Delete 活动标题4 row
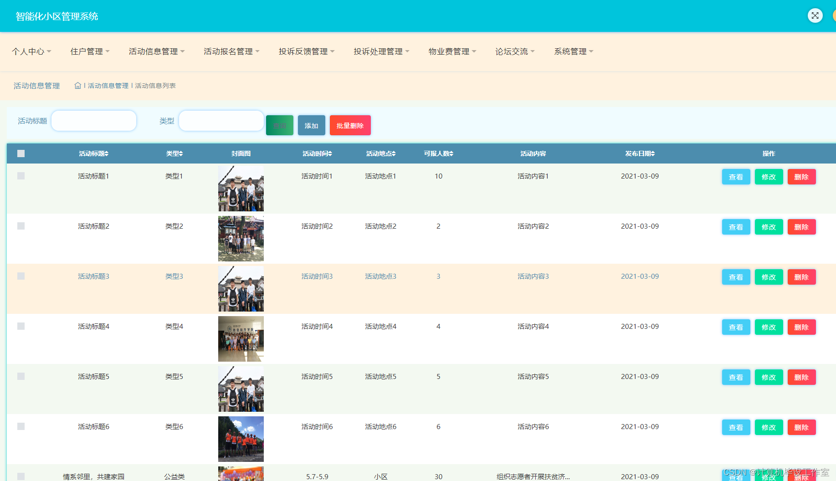 802,327
